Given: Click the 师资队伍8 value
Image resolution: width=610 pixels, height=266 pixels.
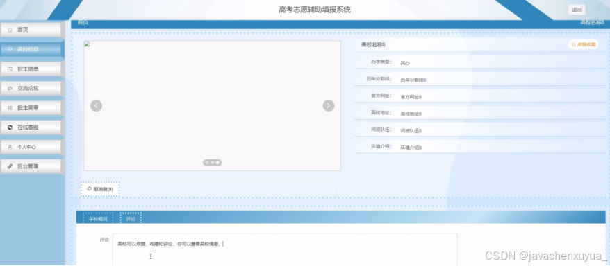Looking at the screenshot, I should coord(411,131).
